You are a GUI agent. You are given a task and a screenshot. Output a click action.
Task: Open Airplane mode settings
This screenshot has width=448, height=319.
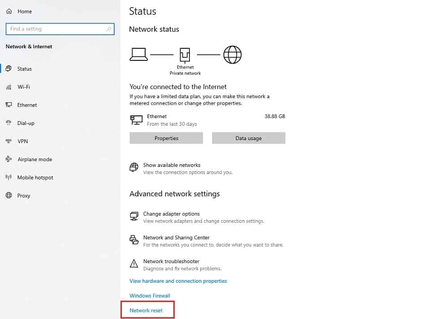(x=35, y=159)
